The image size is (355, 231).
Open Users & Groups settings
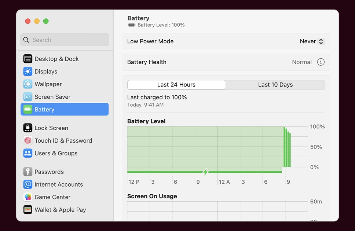coord(65,153)
